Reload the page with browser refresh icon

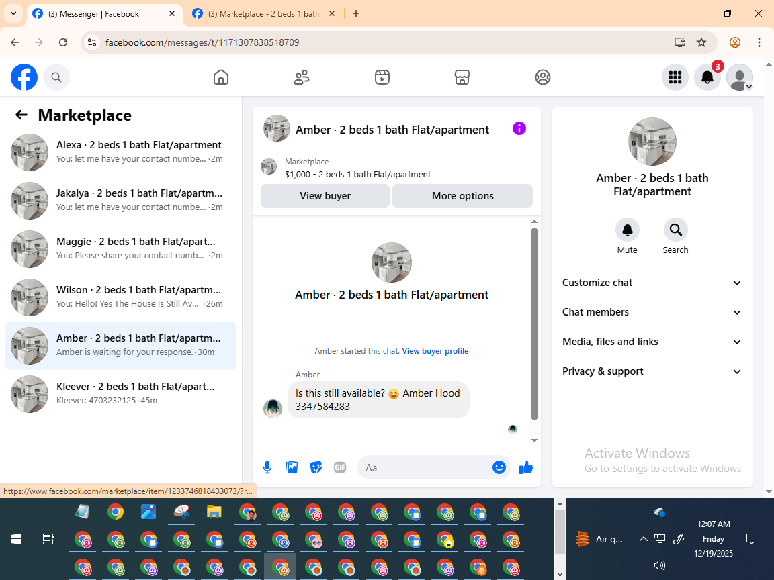(63, 42)
